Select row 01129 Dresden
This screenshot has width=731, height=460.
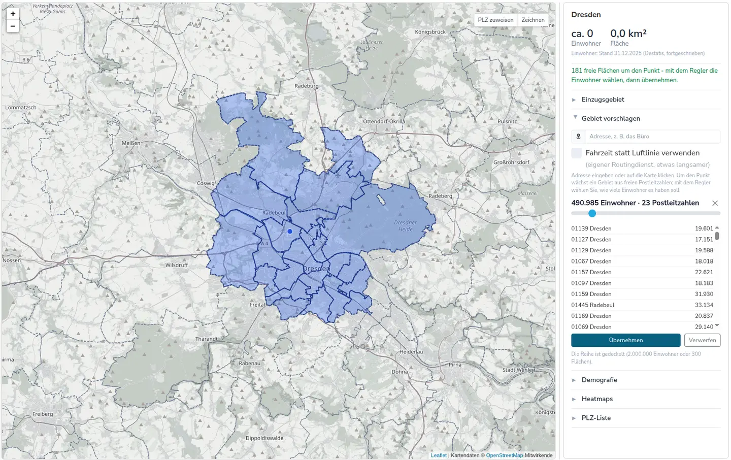pos(642,250)
